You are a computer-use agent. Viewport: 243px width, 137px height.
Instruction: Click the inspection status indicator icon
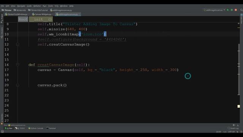(x=239, y=24)
